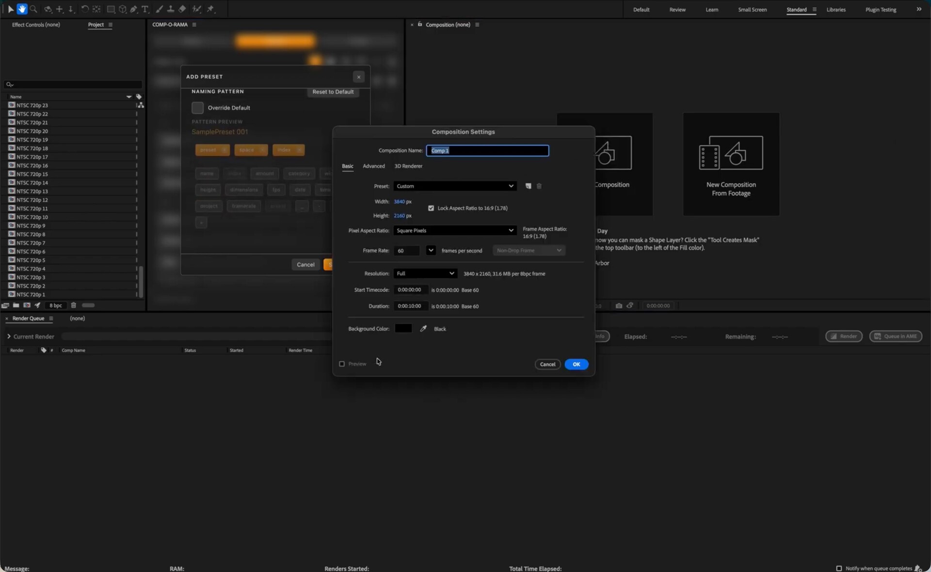The height and width of the screenshot is (572, 931).
Task: Select the Eraser tool
Action: (x=182, y=9)
